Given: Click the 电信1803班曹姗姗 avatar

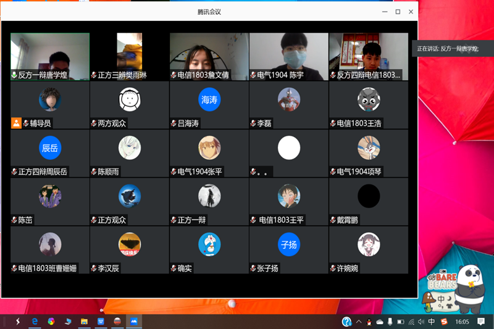Looking at the screenshot, I should point(50,244).
